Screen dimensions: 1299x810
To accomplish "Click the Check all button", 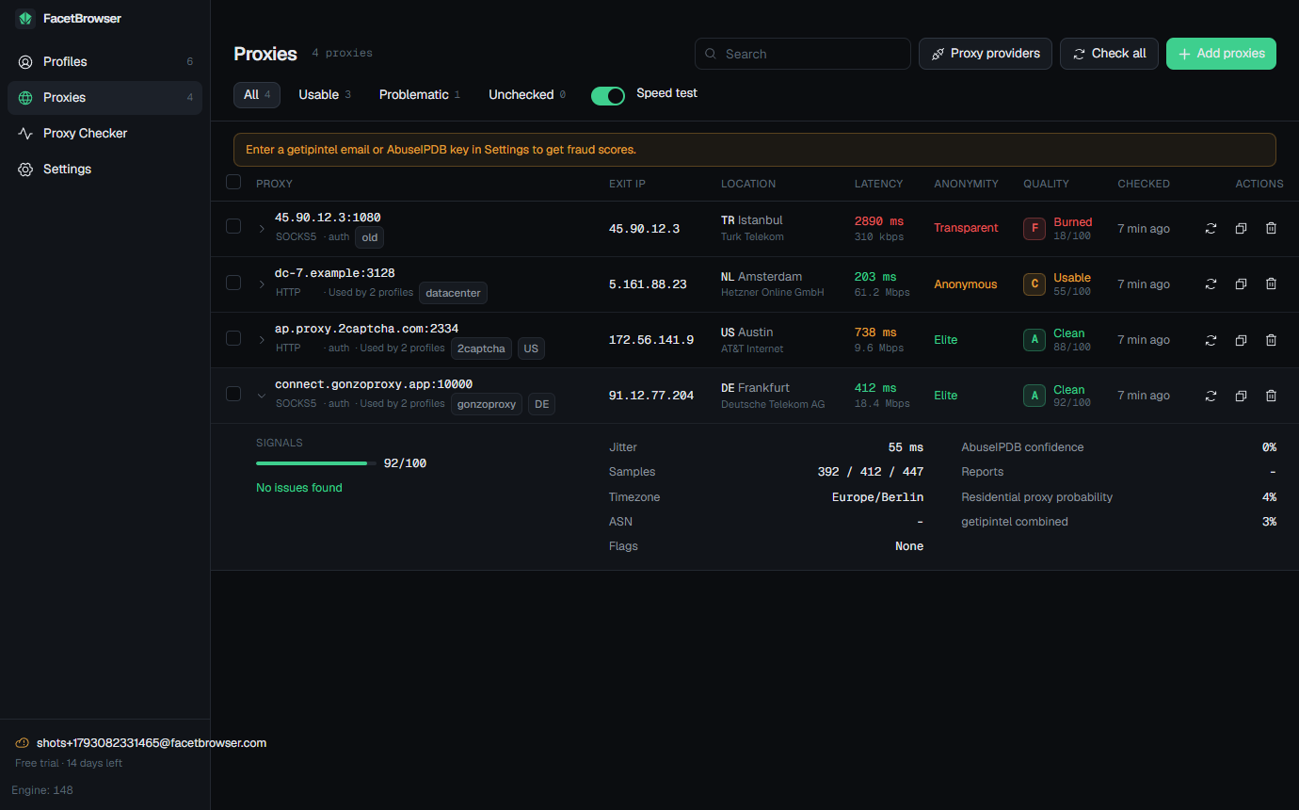I will pyautogui.click(x=1109, y=54).
